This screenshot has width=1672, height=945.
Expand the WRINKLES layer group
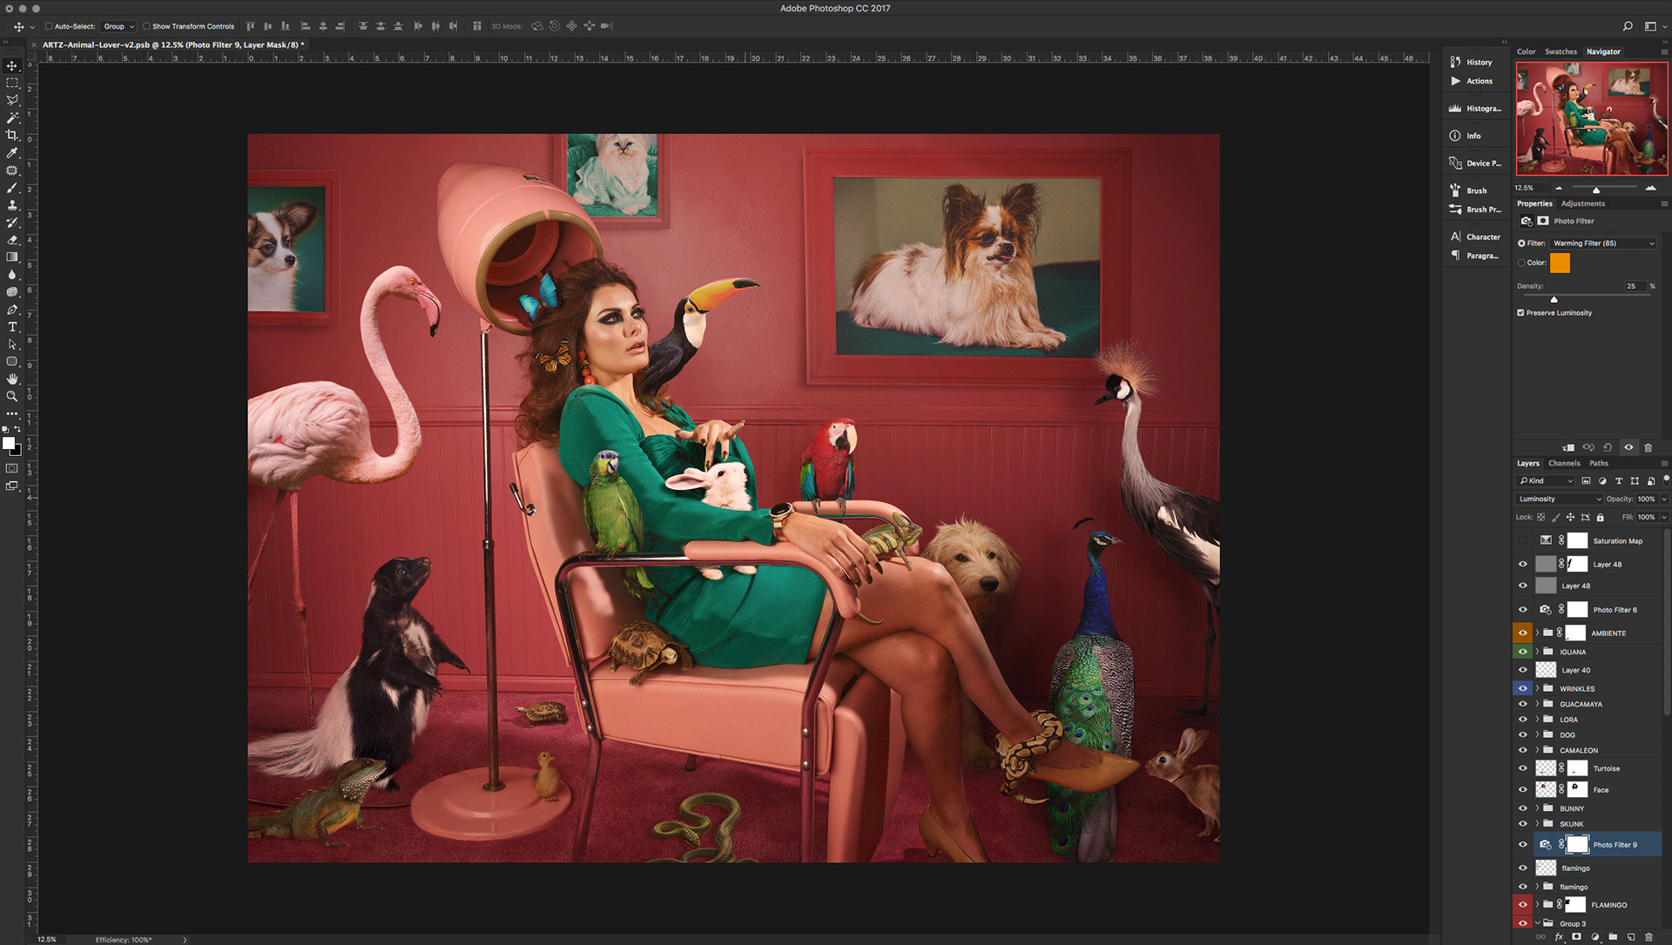tap(1538, 688)
